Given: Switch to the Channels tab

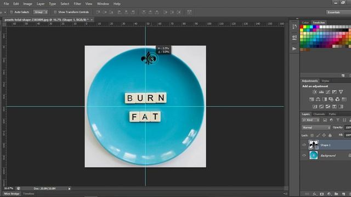Looking at the screenshot, I should (319, 114).
